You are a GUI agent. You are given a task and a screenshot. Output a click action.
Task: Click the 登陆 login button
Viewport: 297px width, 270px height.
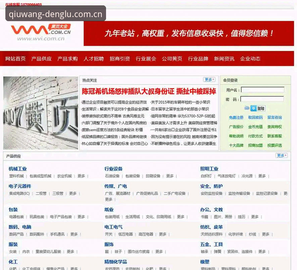point(258,108)
